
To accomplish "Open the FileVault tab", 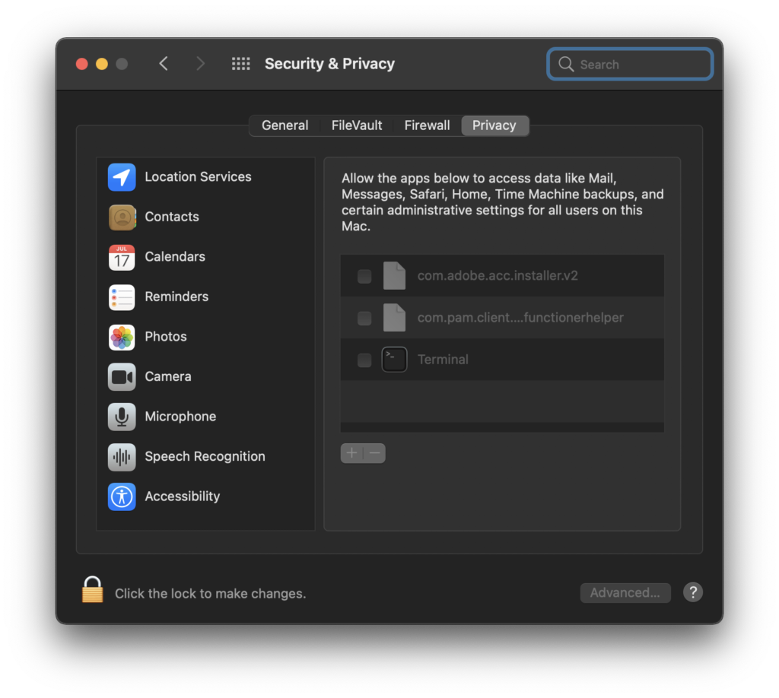I will coord(357,125).
